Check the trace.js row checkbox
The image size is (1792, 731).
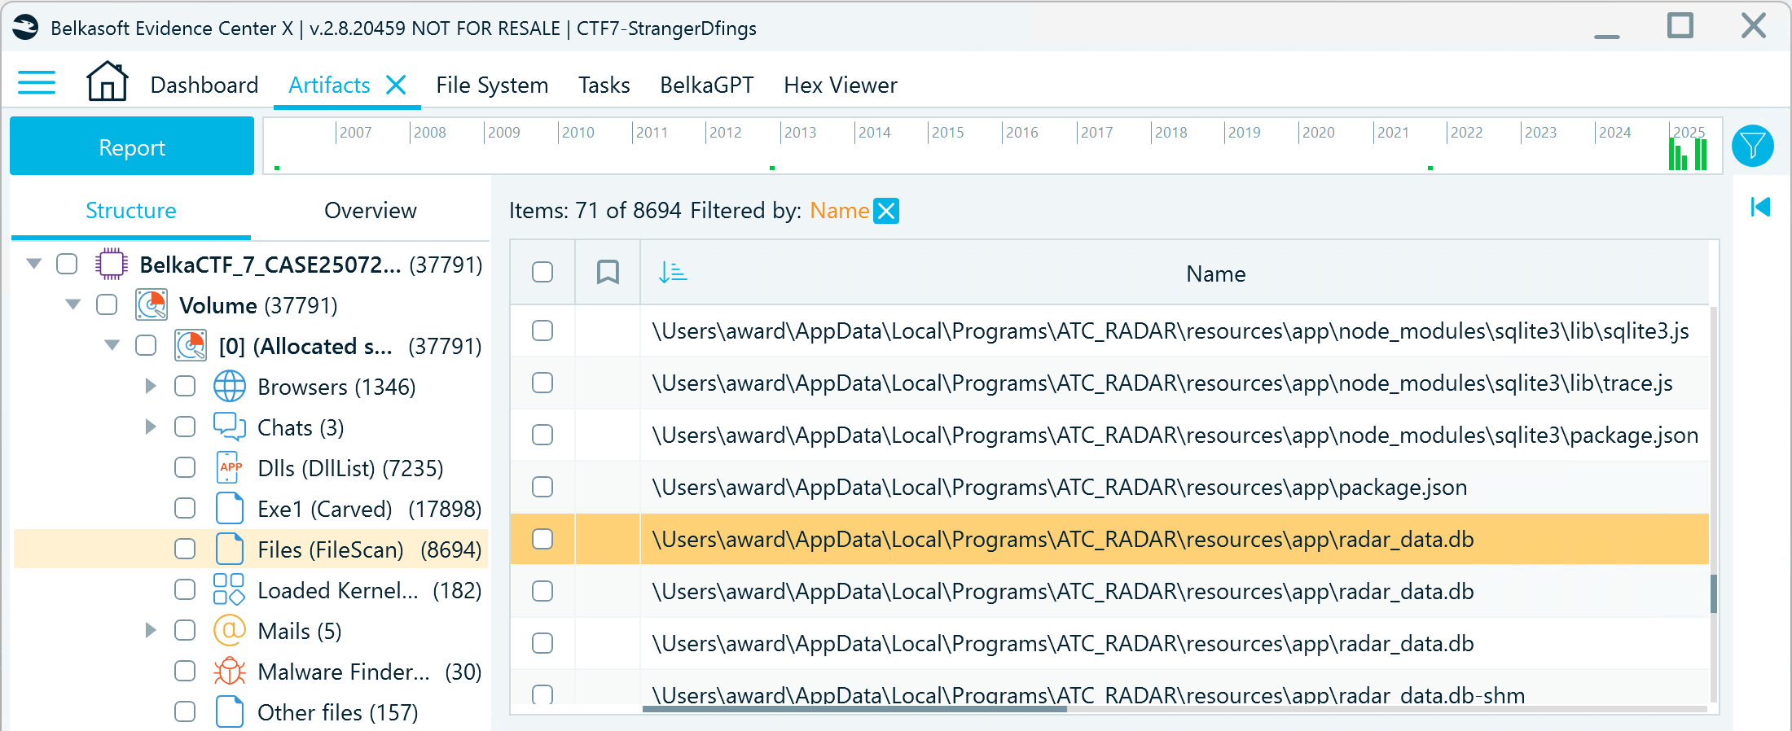542,383
